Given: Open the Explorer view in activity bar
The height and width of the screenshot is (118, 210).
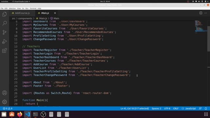Looking at the screenshot, I should click(4, 14).
